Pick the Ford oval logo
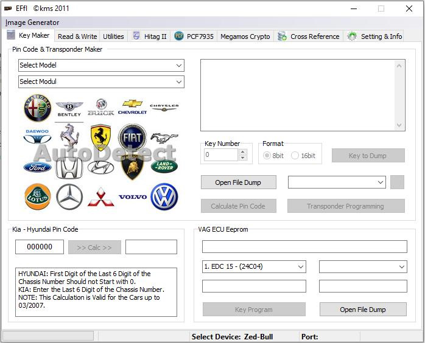This screenshot has height=343, width=425. (x=37, y=167)
